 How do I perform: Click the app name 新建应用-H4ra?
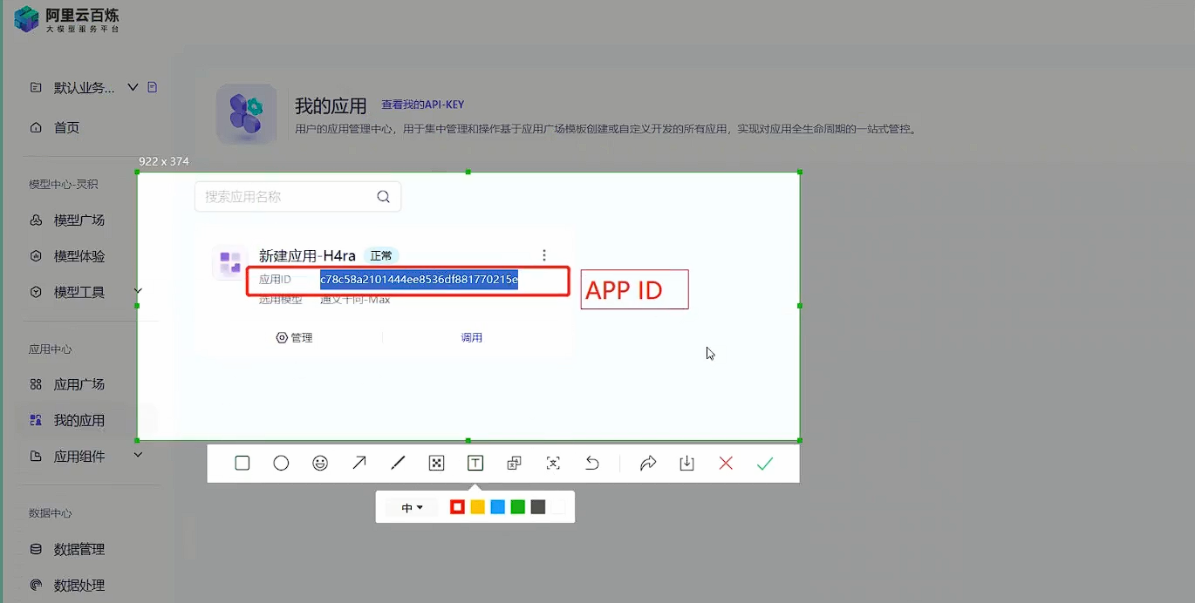click(x=307, y=255)
